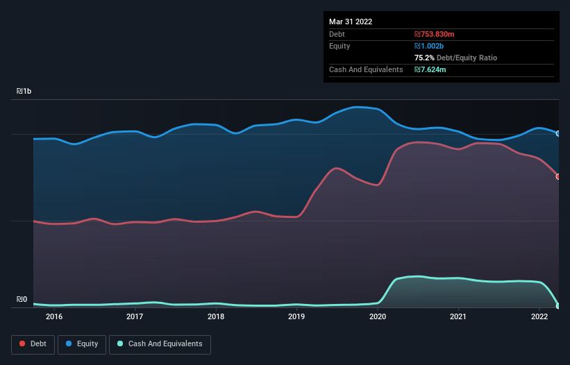Viewport: 570px width, 365px height.
Task: Click Cash And Equivalents label in tooltip
Action: (366, 69)
